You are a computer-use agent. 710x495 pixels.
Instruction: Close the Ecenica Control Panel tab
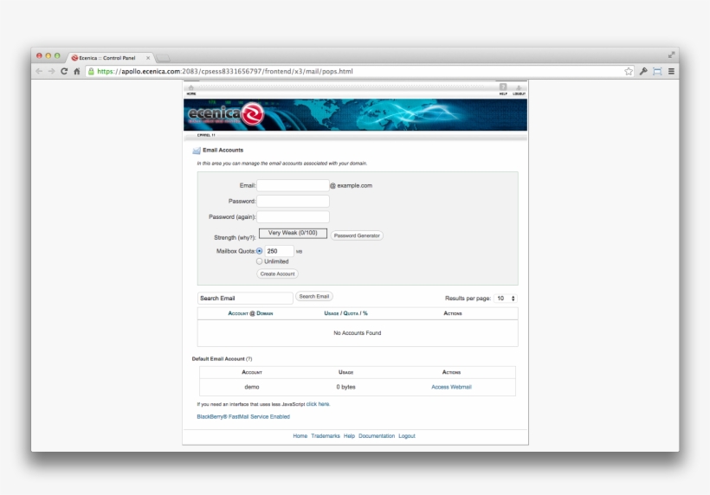pyautogui.click(x=148, y=58)
